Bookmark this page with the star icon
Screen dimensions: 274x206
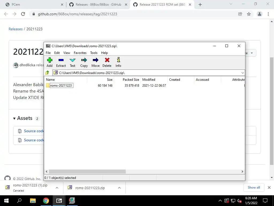(249, 14)
